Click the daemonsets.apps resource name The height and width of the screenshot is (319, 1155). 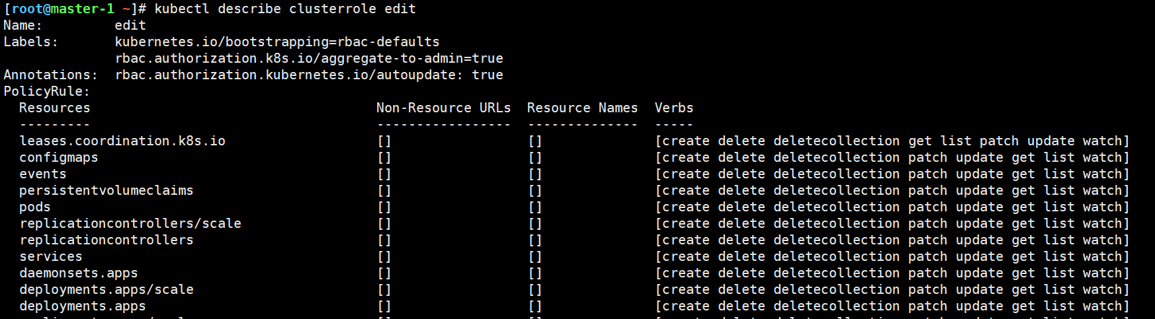[x=79, y=273]
